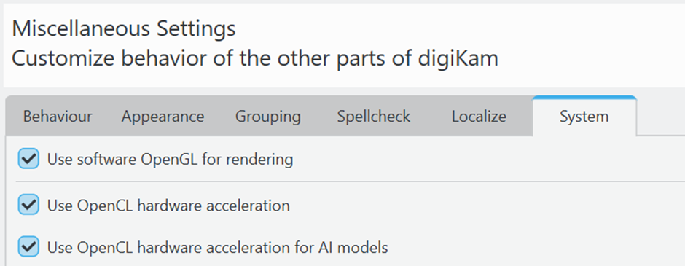This screenshot has height=266, width=685.
Task: Switch to the Behaviour tab
Action: [58, 117]
